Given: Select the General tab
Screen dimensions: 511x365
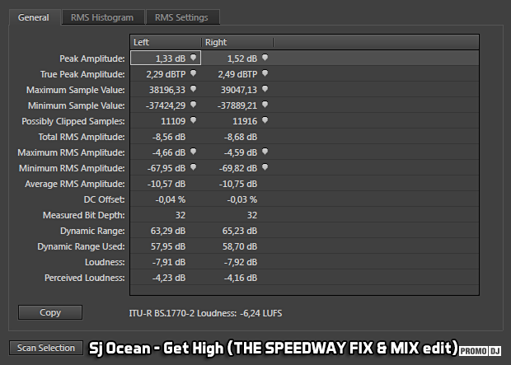Looking at the screenshot, I should 34,17.
